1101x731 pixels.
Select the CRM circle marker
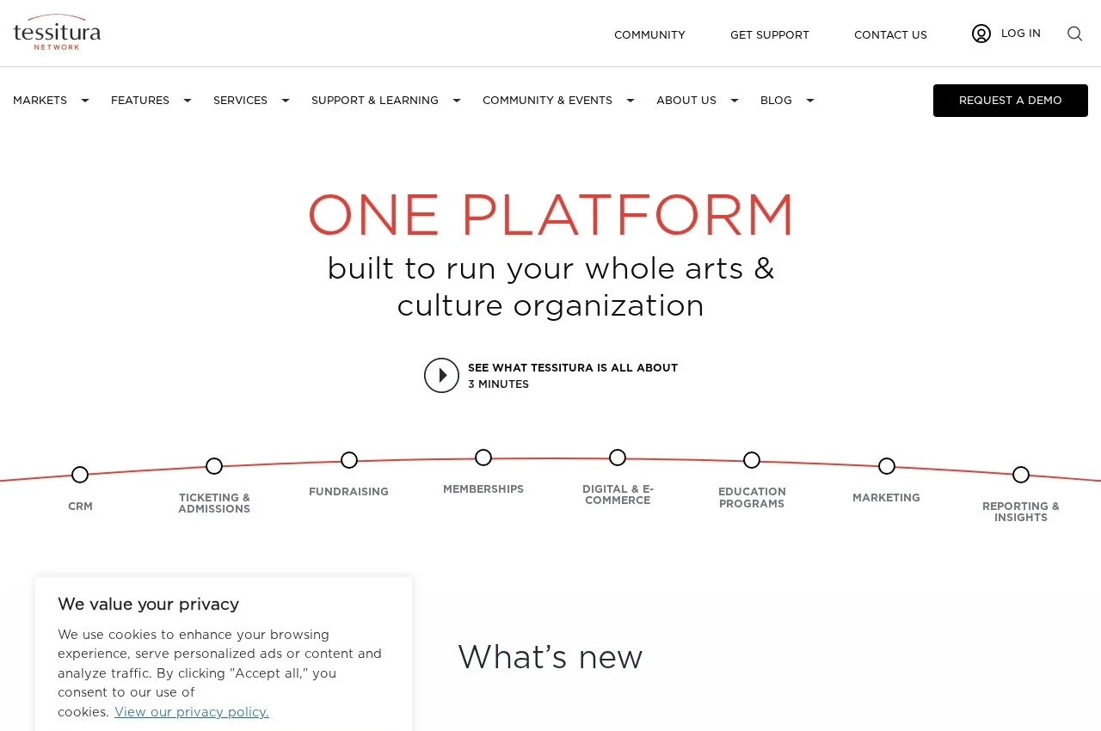(80, 475)
